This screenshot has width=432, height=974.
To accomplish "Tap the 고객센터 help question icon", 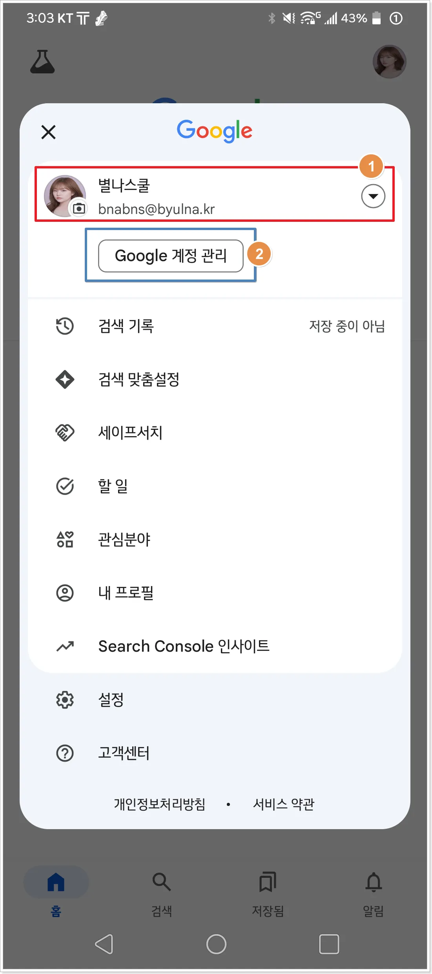I will 65,753.
